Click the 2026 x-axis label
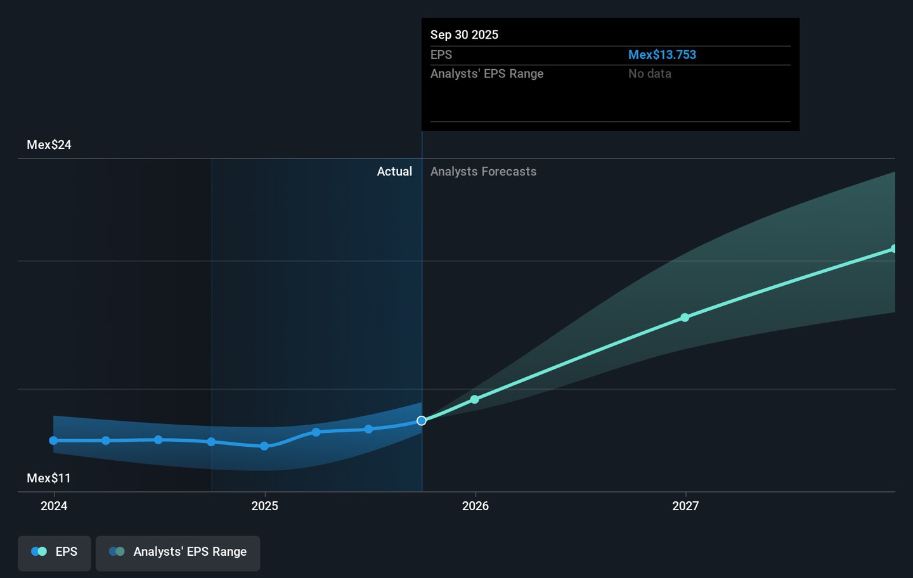The width and height of the screenshot is (913, 578). click(x=475, y=506)
